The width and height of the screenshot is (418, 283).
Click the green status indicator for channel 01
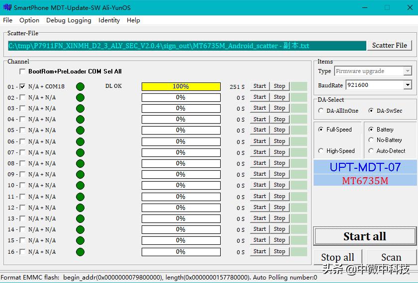(80, 86)
